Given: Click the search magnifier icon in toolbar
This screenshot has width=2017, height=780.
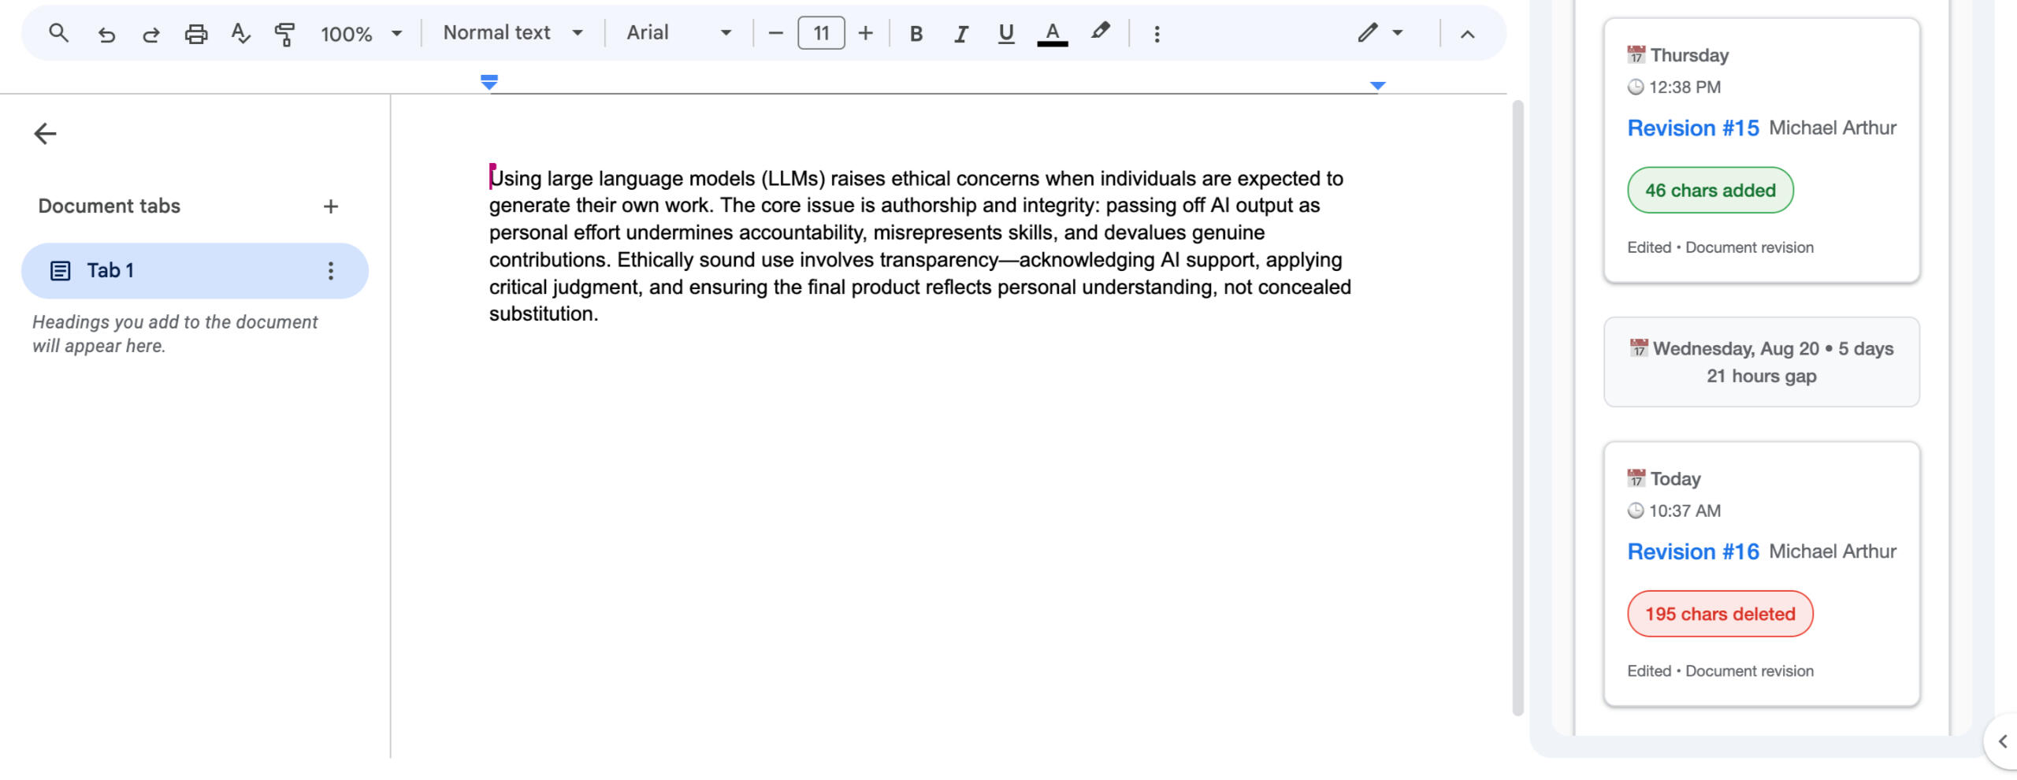Looking at the screenshot, I should pyautogui.click(x=58, y=33).
